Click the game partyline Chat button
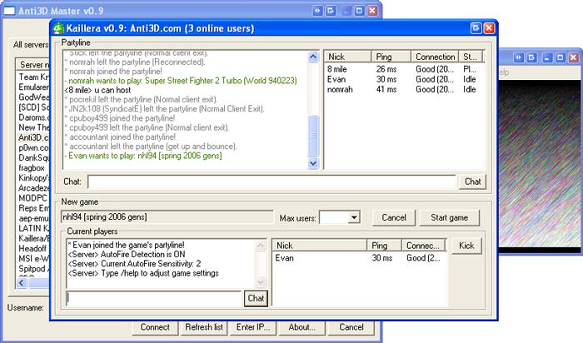 [x=256, y=298]
